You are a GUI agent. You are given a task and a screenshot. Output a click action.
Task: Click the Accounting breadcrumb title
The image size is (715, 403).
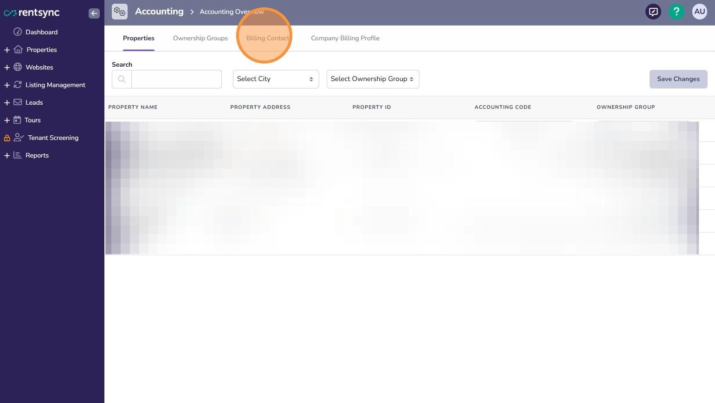pos(159,12)
